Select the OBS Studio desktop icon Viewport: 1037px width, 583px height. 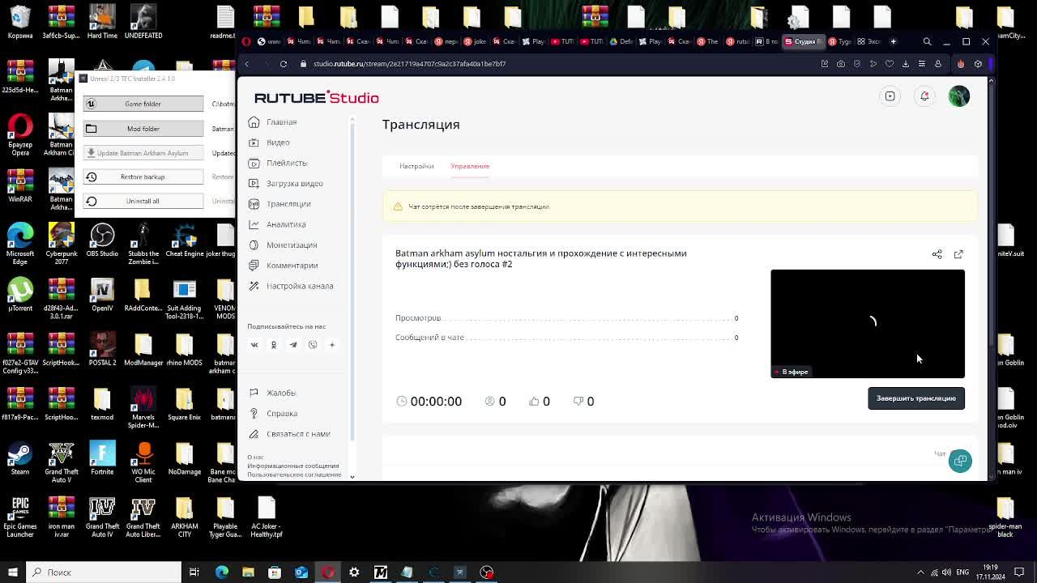(x=102, y=240)
